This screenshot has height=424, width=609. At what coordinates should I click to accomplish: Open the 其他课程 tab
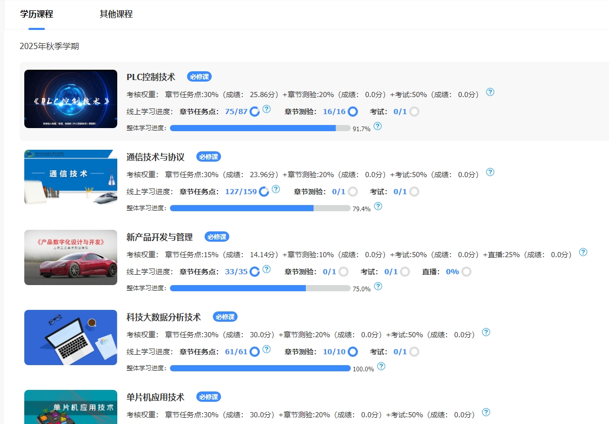click(x=116, y=14)
